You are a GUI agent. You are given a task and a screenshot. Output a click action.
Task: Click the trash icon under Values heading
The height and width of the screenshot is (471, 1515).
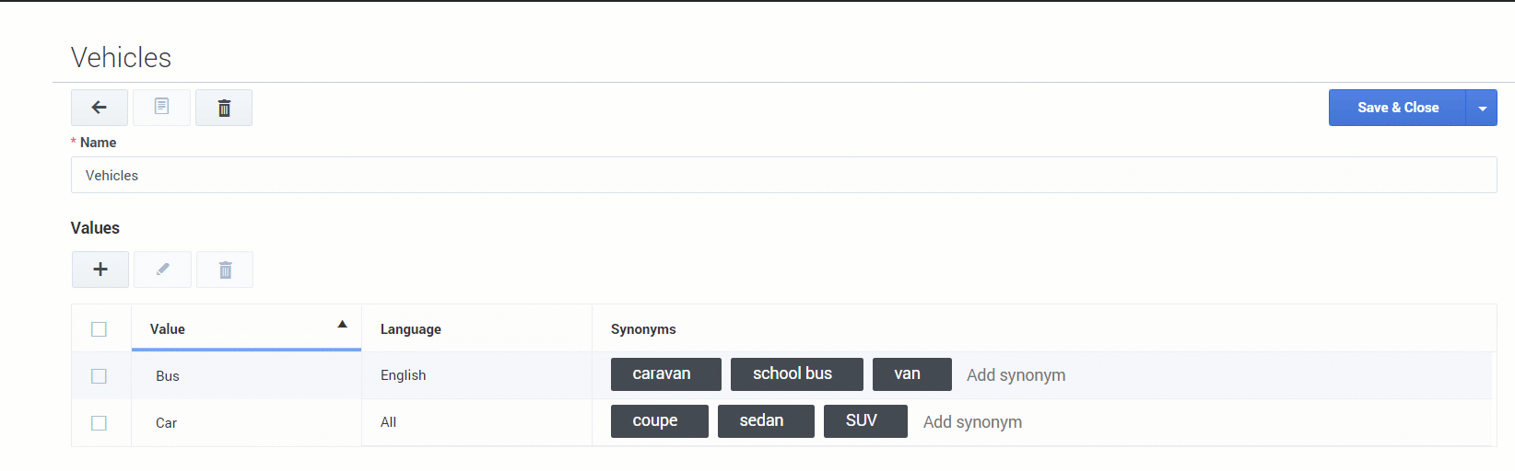pyautogui.click(x=225, y=270)
